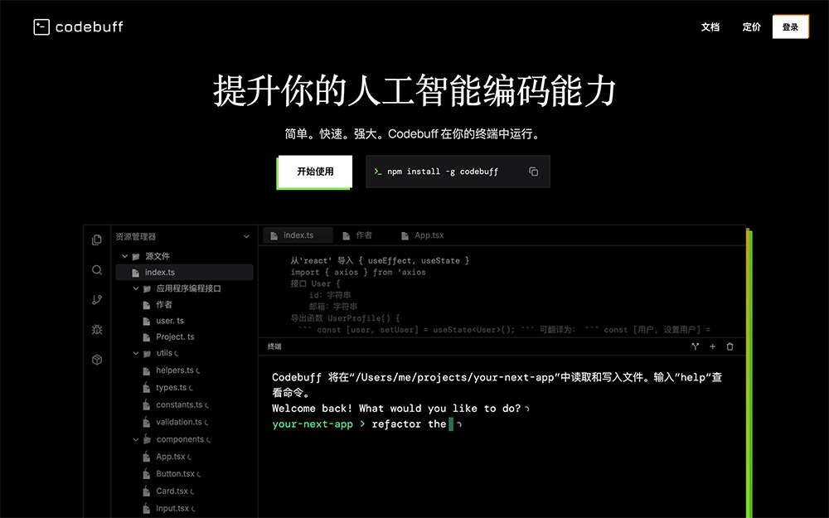Click the file icon beside helpers.ts

tap(147, 370)
